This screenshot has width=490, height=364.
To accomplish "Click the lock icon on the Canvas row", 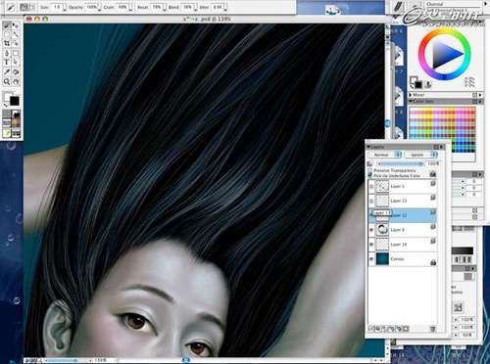I will coord(433,262).
